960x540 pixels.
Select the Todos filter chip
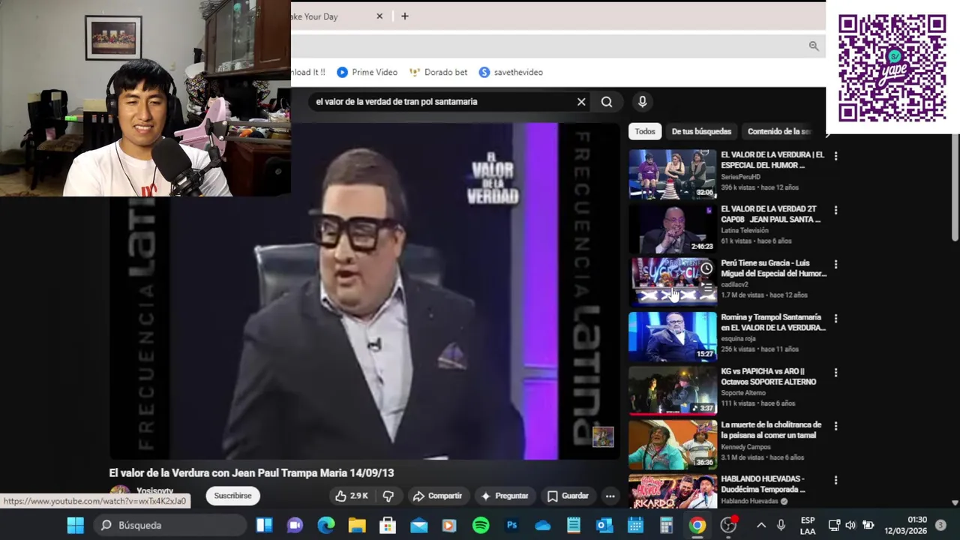(645, 131)
